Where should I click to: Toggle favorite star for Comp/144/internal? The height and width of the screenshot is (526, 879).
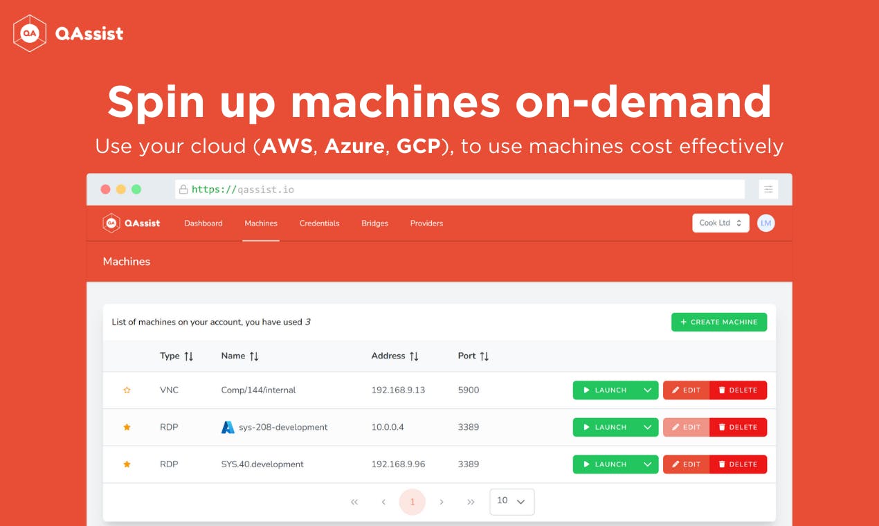tap(127, 390)
